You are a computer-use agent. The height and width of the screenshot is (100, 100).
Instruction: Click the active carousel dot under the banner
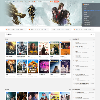48,26
